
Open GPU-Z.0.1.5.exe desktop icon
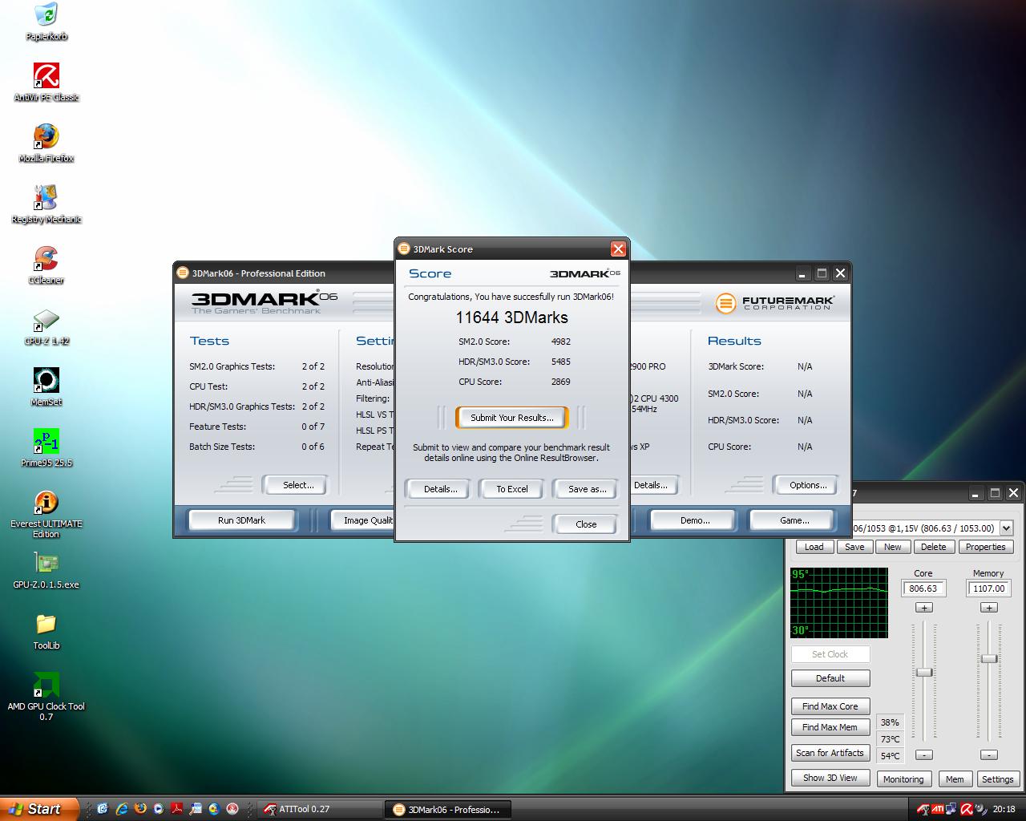[46, 570]
